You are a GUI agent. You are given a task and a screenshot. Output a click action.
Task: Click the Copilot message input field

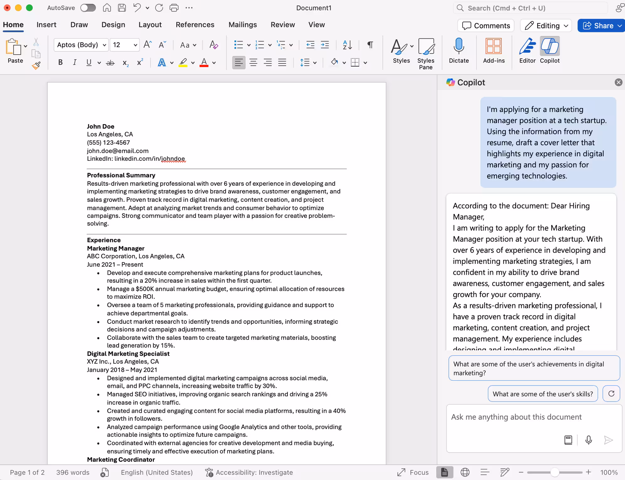click(516, 417)
